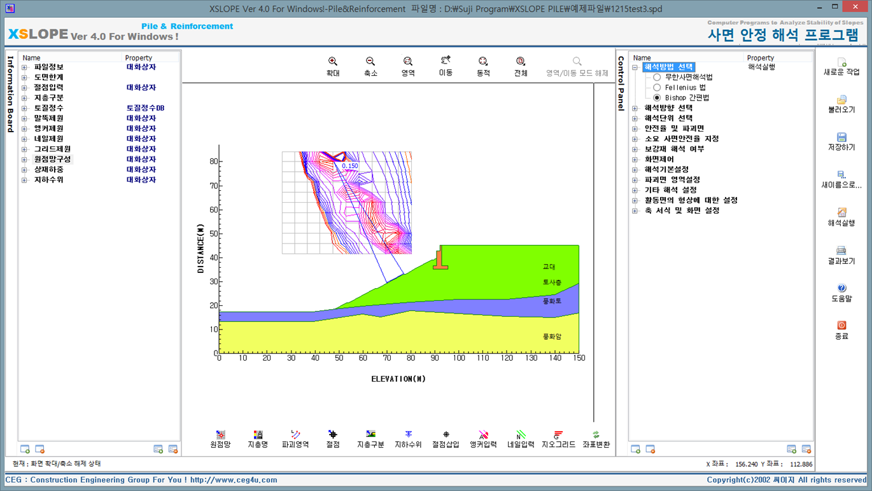
Task: Expand the 해석단위 선택 node
Action: pos(635,118)
